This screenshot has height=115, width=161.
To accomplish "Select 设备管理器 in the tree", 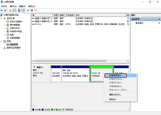I will [x=15, y=38].
